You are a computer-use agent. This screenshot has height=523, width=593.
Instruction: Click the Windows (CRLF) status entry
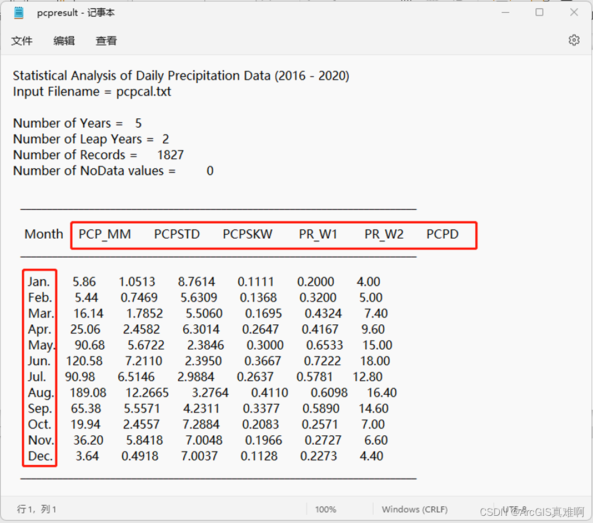point(415,509)
